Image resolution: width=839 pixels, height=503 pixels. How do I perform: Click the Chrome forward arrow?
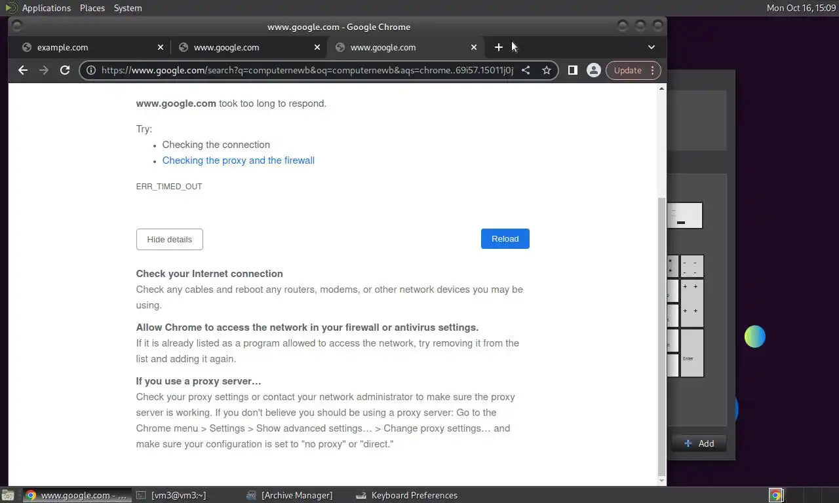point(44,70)
